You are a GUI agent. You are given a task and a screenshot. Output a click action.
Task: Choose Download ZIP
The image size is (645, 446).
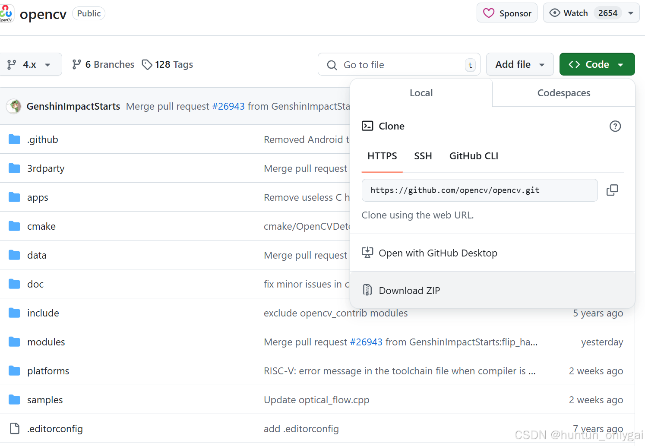tap(493, 290)
